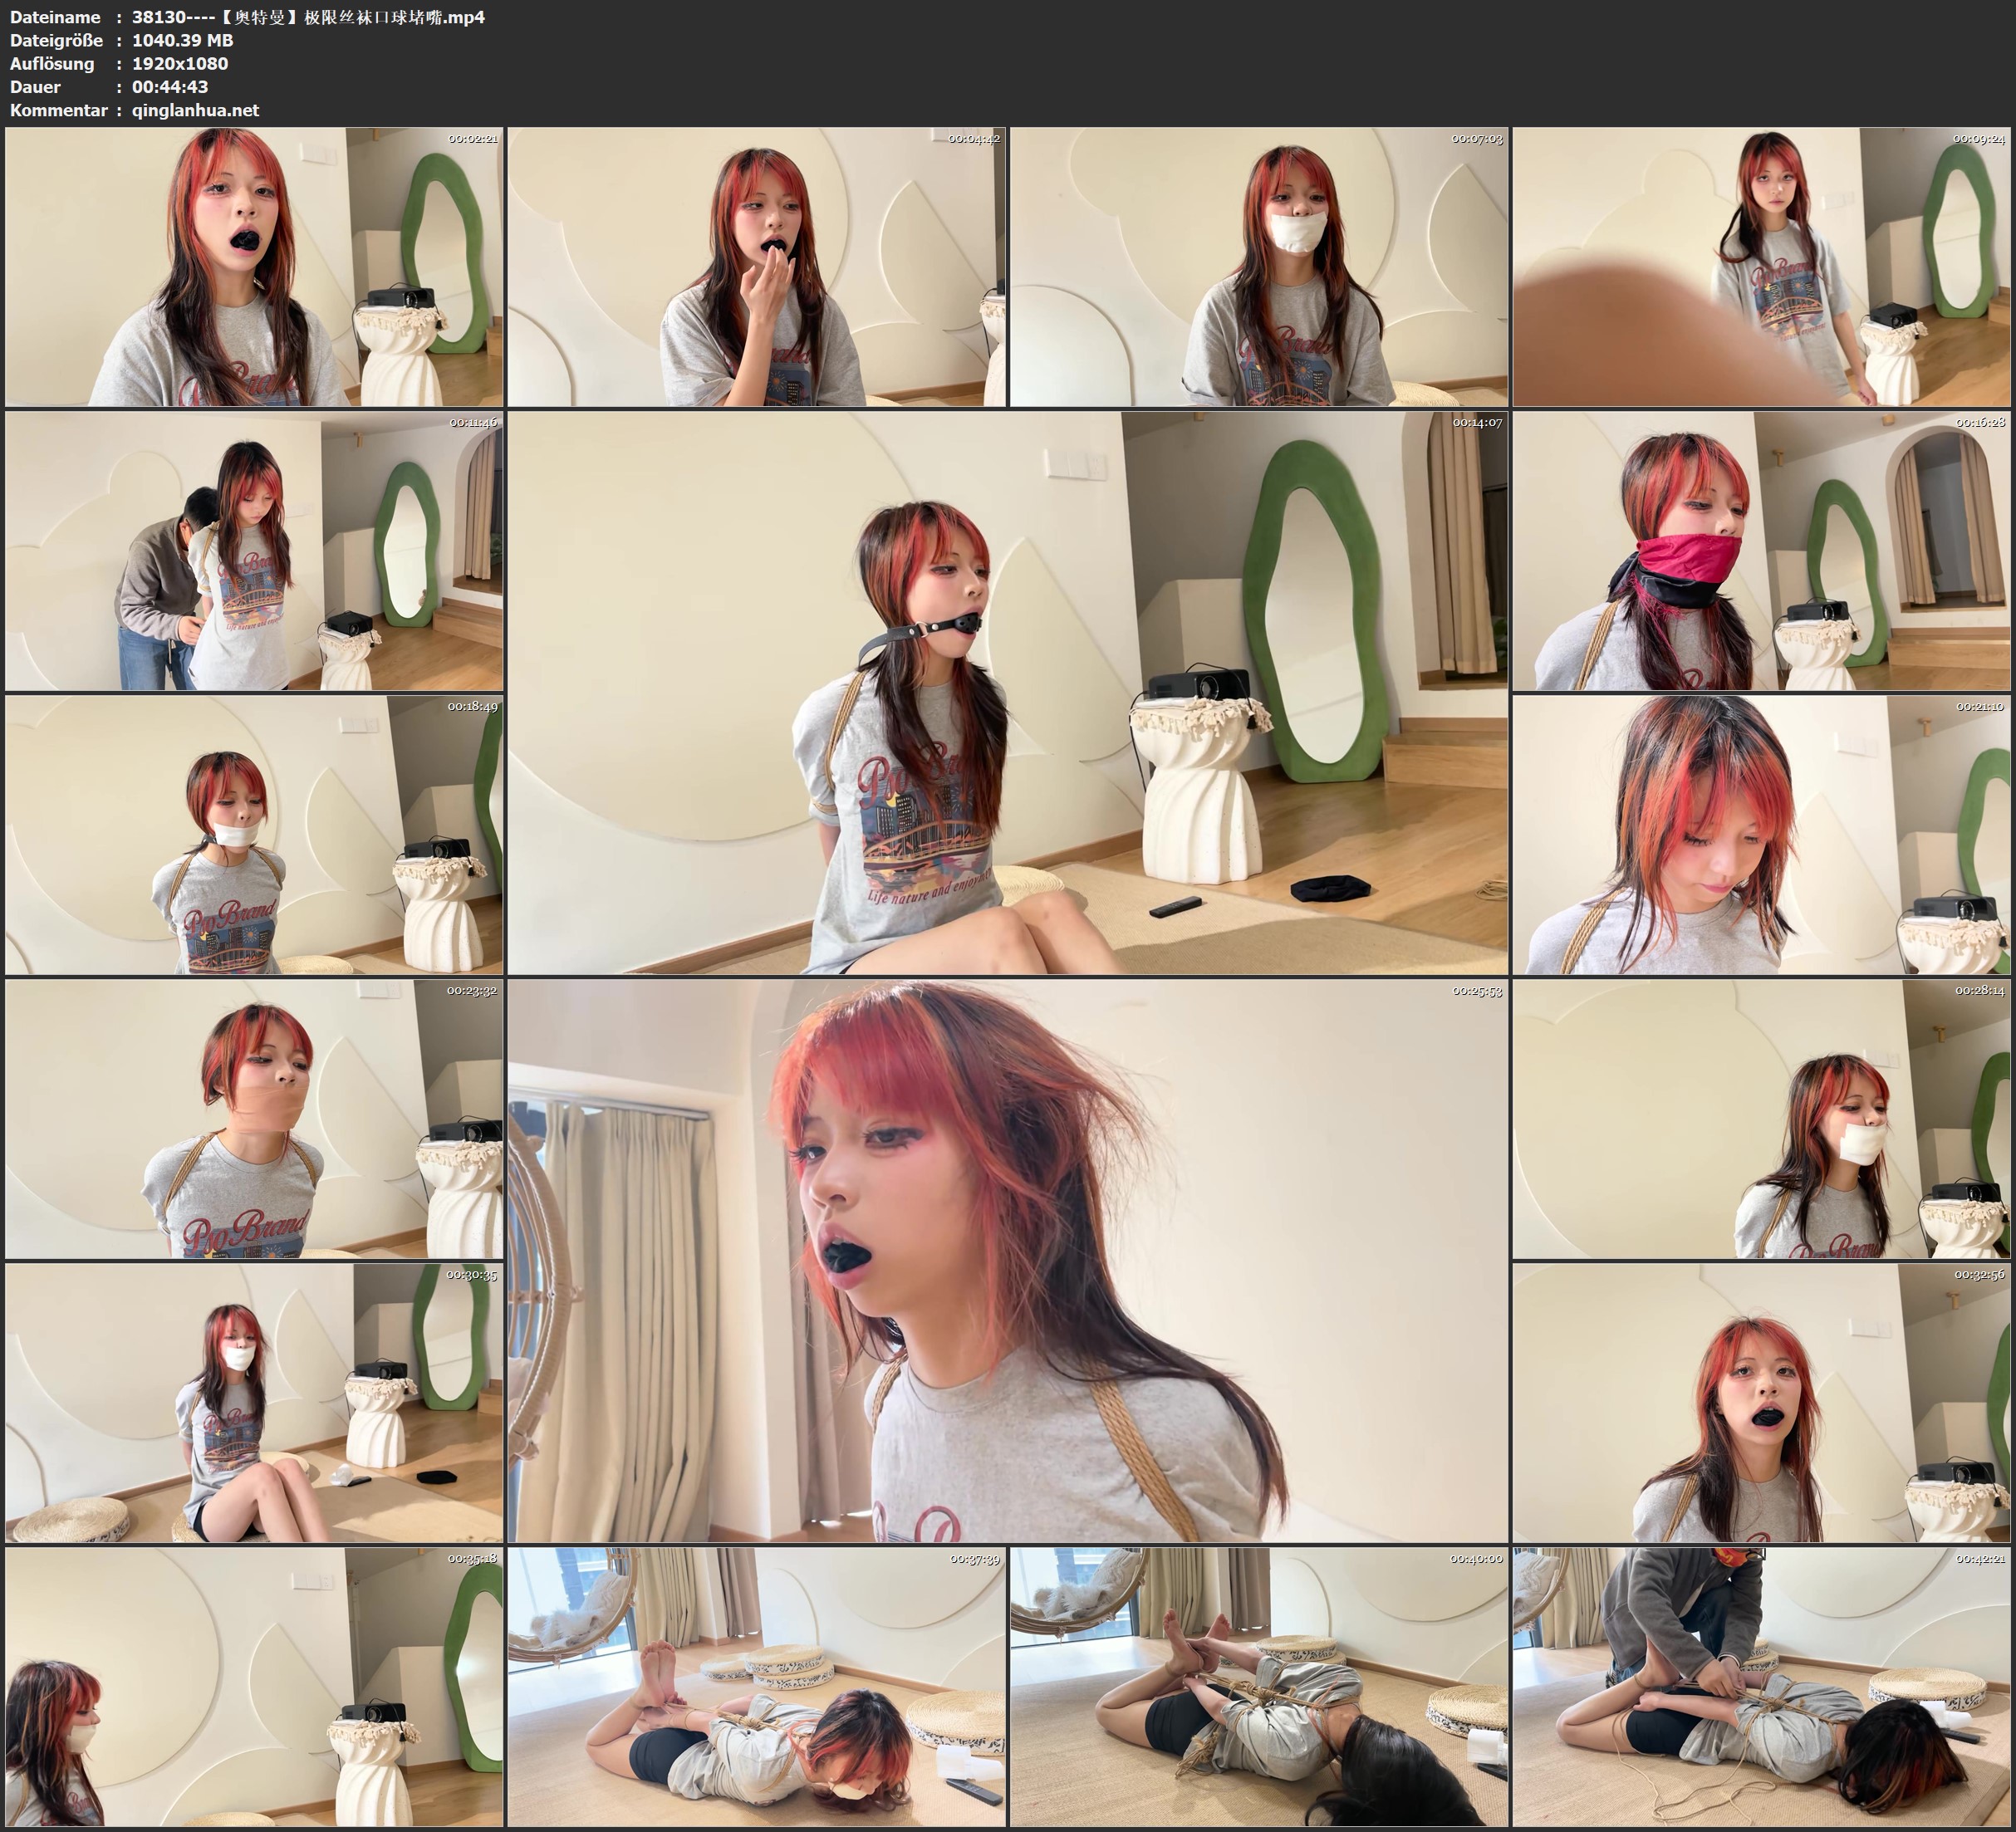Image resolution: width=2016 pixels, height=1832 pixels.
Task: Open the thumbnail marked 00:07:03
Action: pos(1259,267)
